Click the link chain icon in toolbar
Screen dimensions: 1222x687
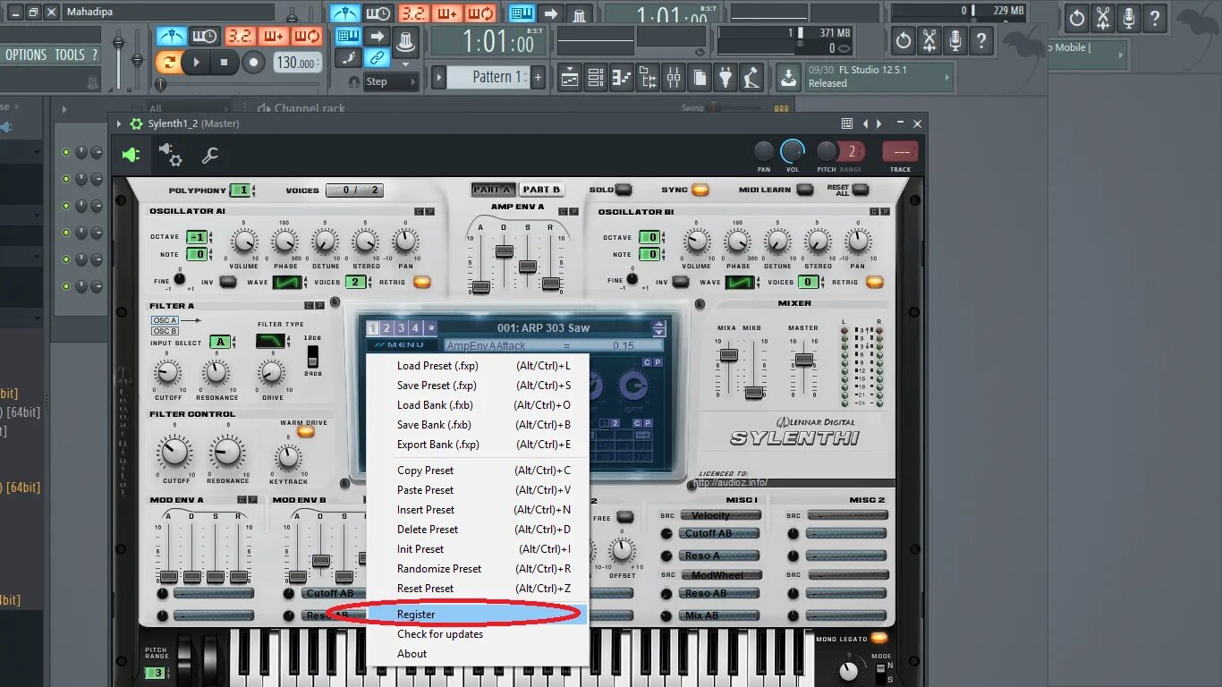point(377,58)
